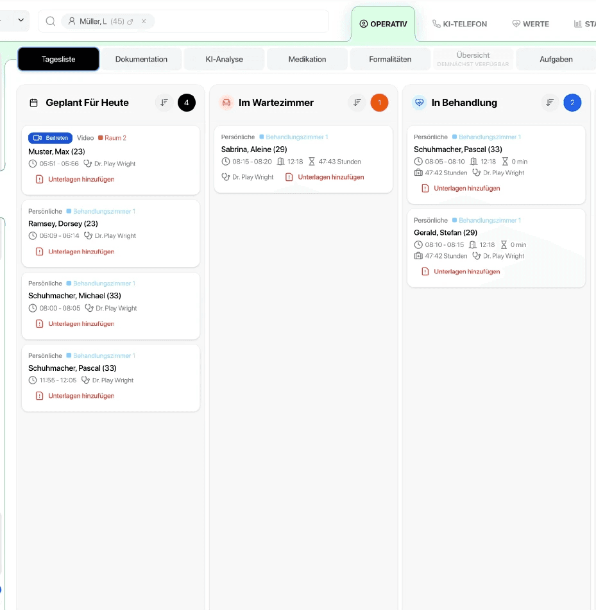Open the WERTE tab
Screen dimensions: 596x614
(530, 24)
